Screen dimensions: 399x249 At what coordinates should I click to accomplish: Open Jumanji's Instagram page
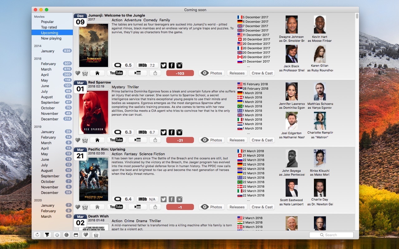pyautogui.click(x=179, y=65)
